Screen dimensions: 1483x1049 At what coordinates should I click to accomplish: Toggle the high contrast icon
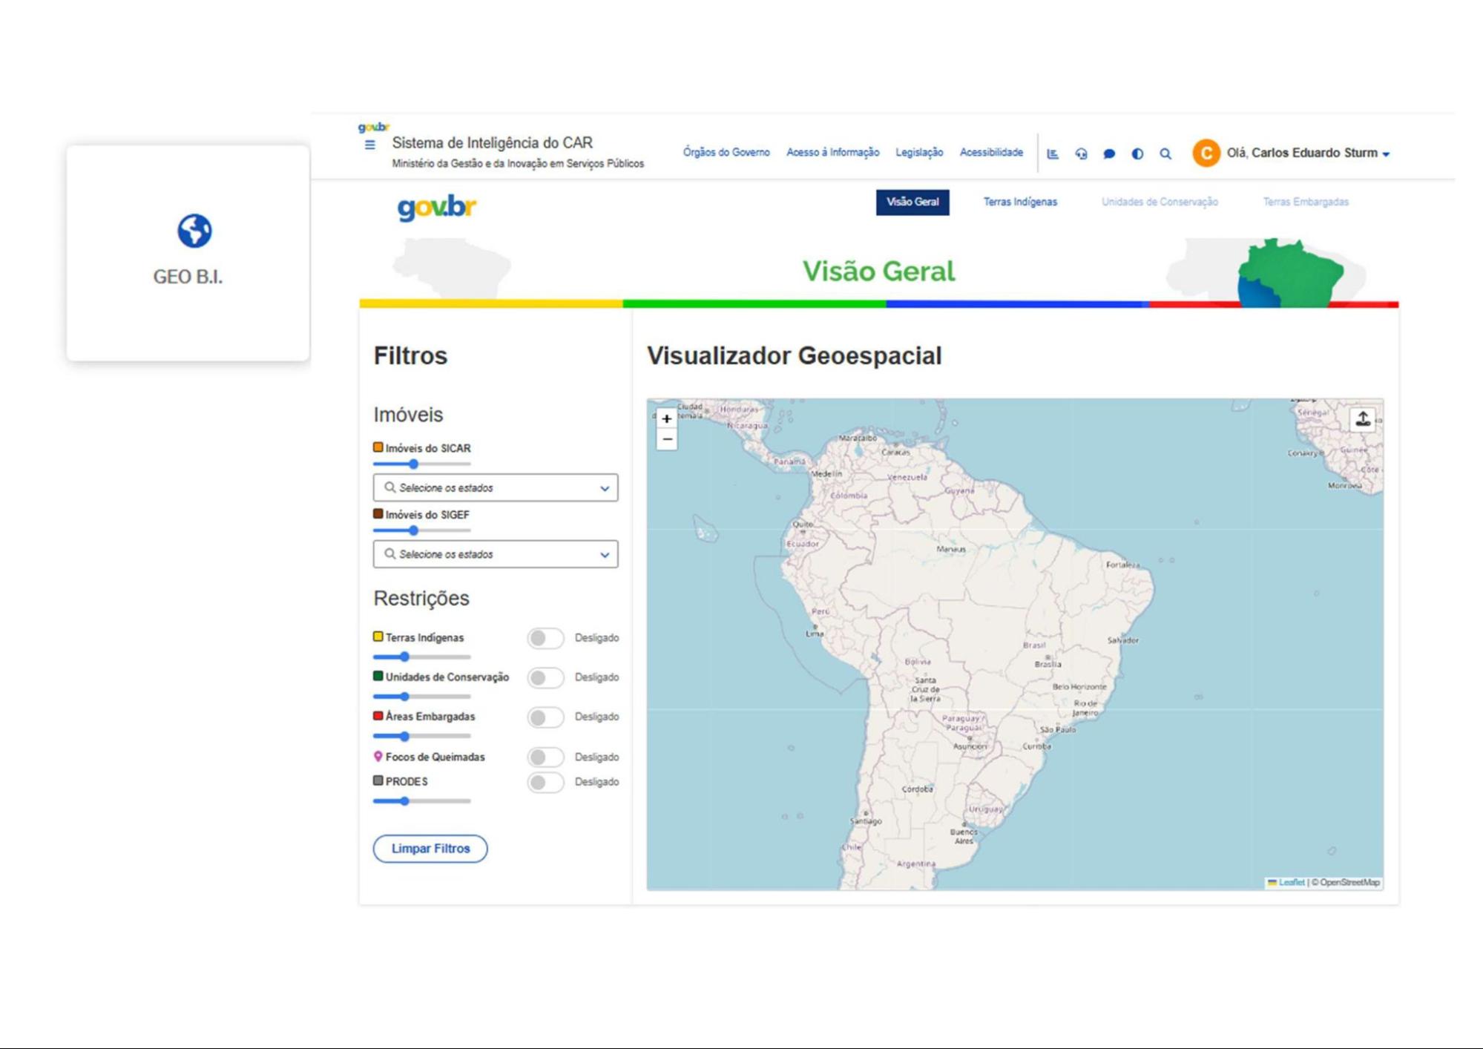tap(1137, 154)
